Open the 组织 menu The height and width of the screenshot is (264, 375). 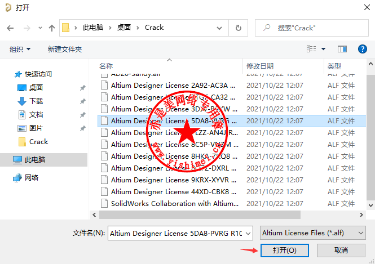pos(20,49)
